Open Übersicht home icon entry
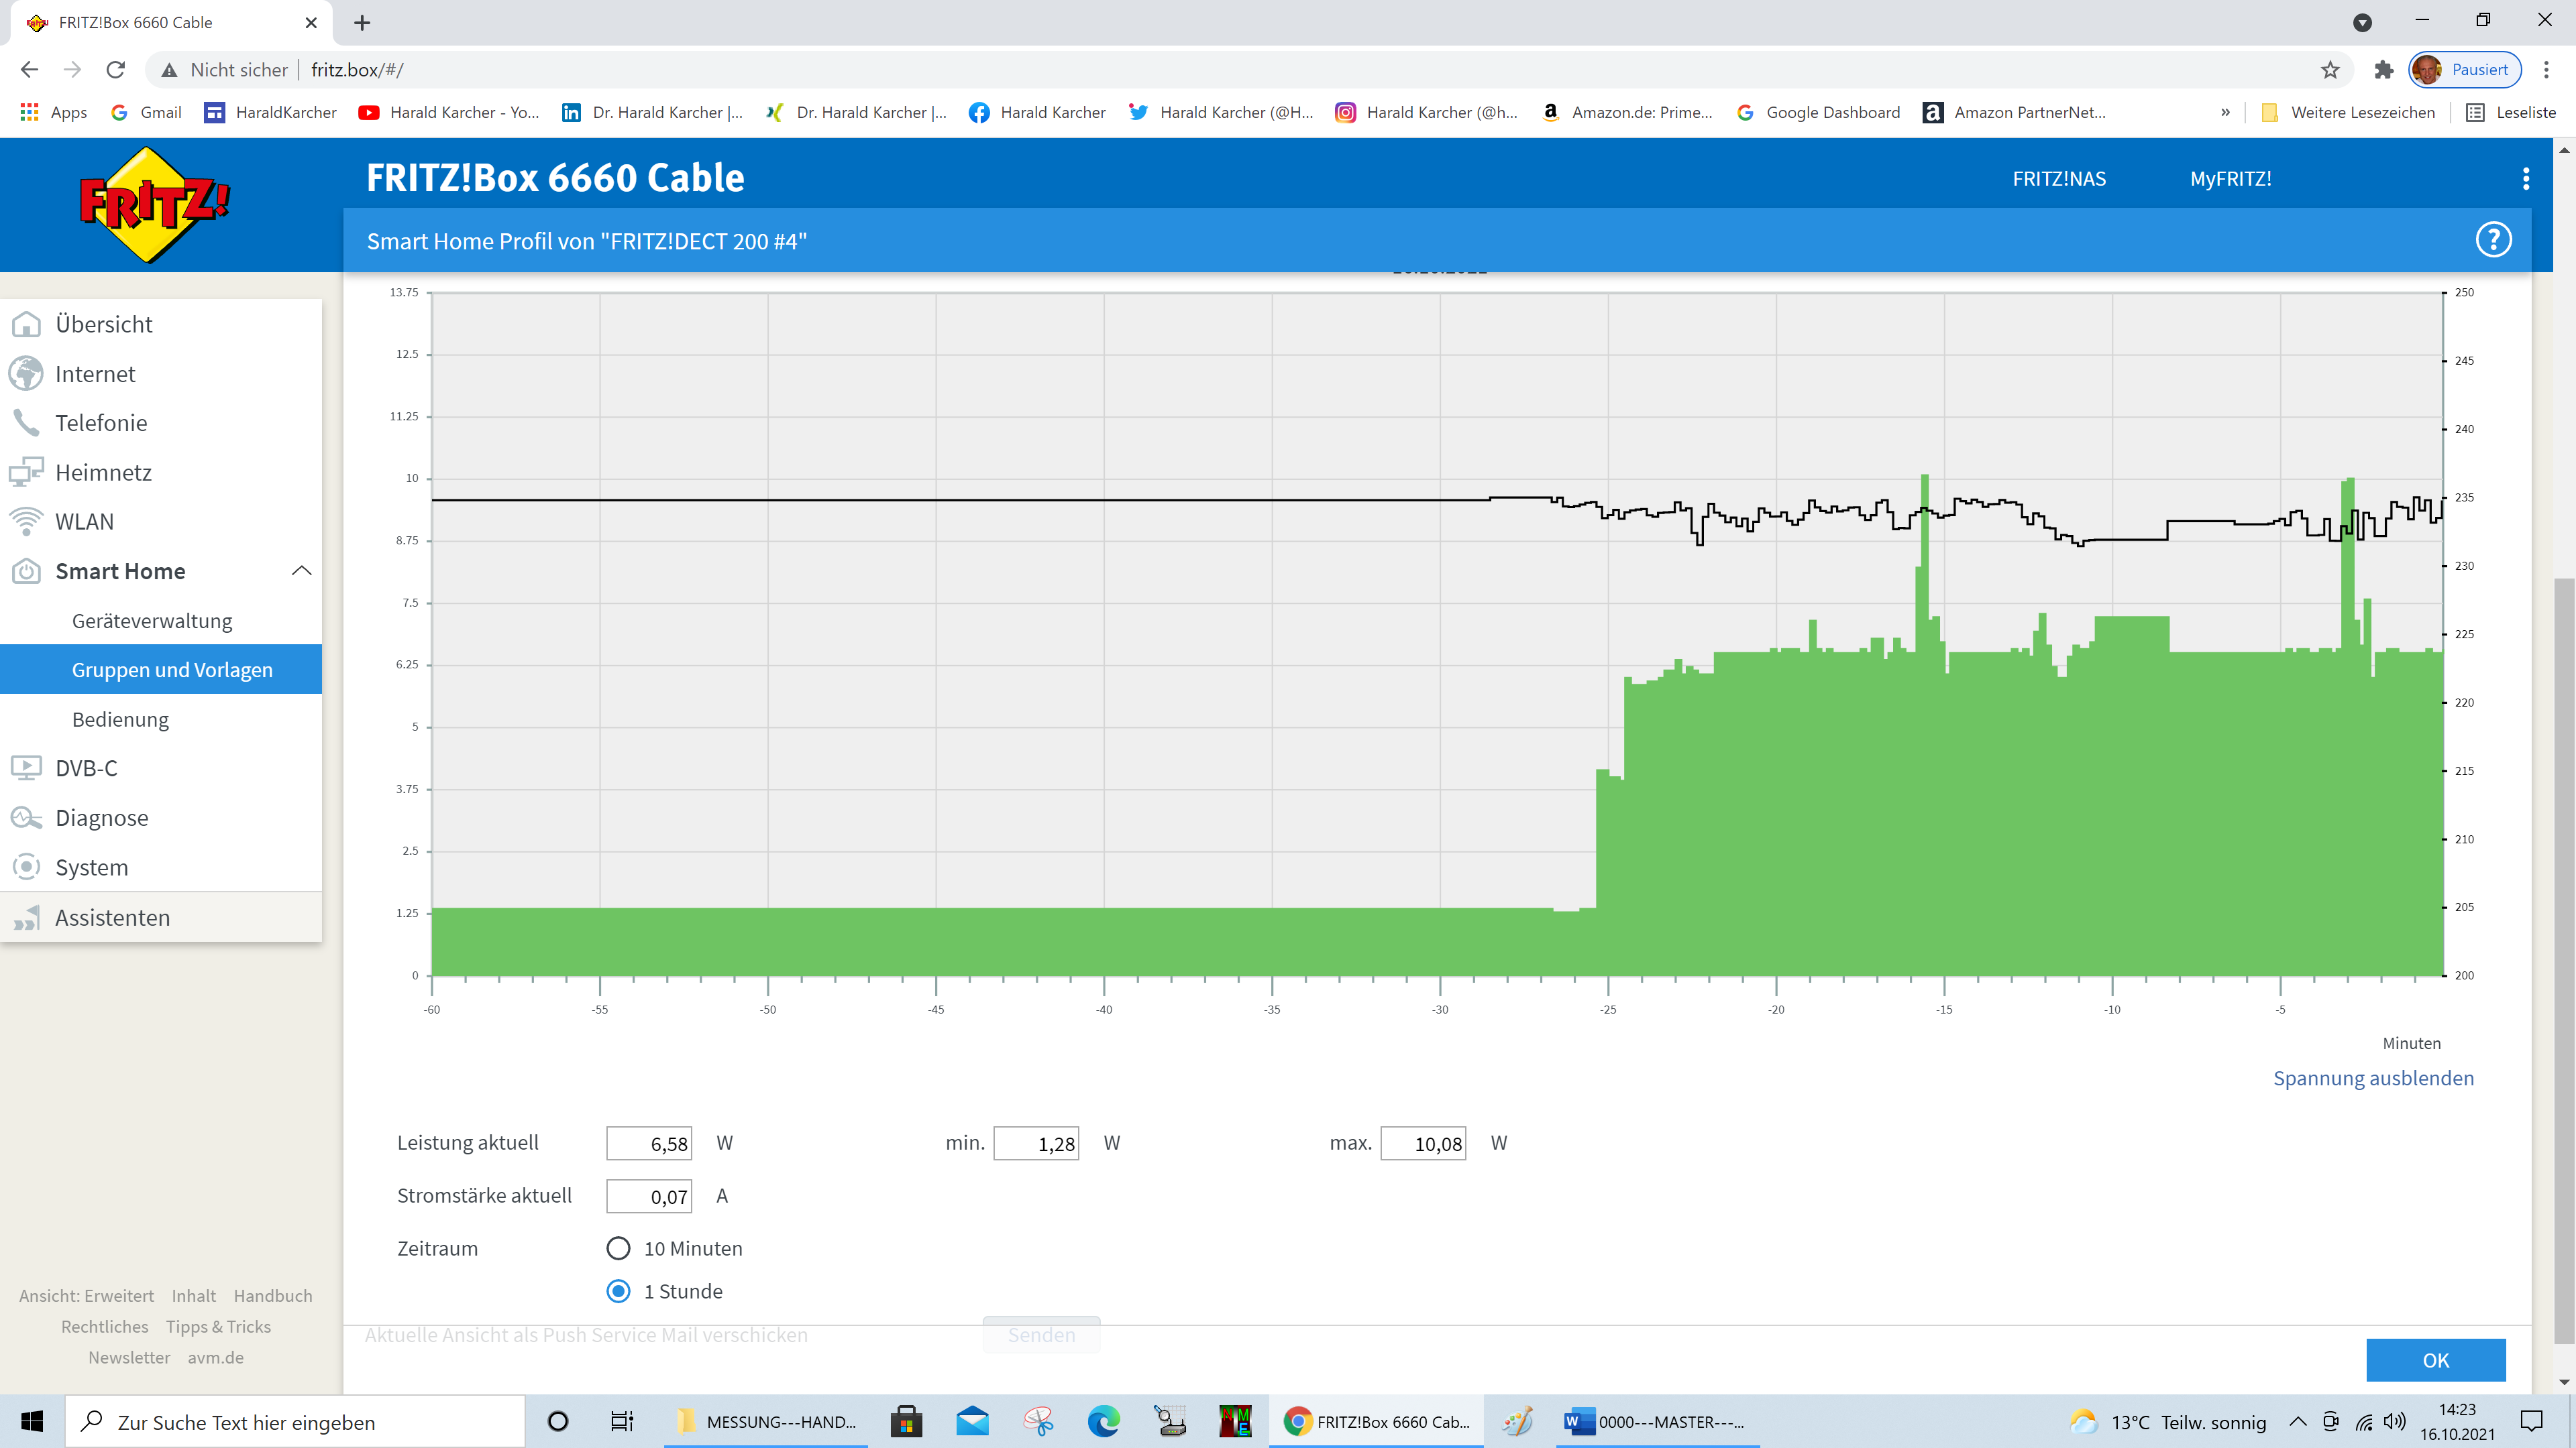Image resolution: width=2576 pixels, height=1448 pixels. [103, 324]
